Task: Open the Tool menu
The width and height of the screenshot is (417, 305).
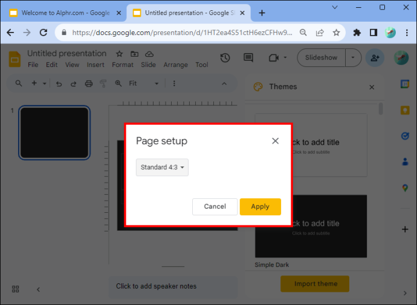Action: pyautogui.click(x=202, y=64)
